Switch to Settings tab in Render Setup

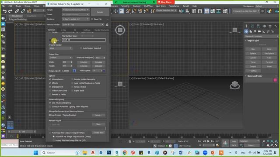87,30
